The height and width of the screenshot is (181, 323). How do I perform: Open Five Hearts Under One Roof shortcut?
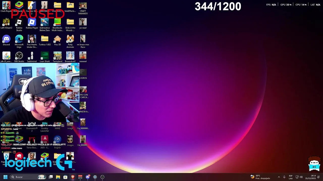coord(32,42)
